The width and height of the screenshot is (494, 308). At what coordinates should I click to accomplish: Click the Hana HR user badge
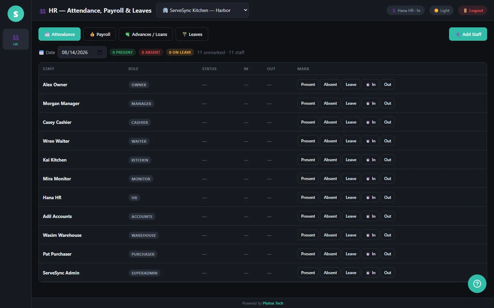pyautogui.click(x=406, y=10)
